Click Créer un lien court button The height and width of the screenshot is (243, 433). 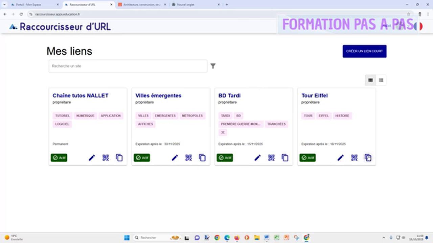point(364,51)
